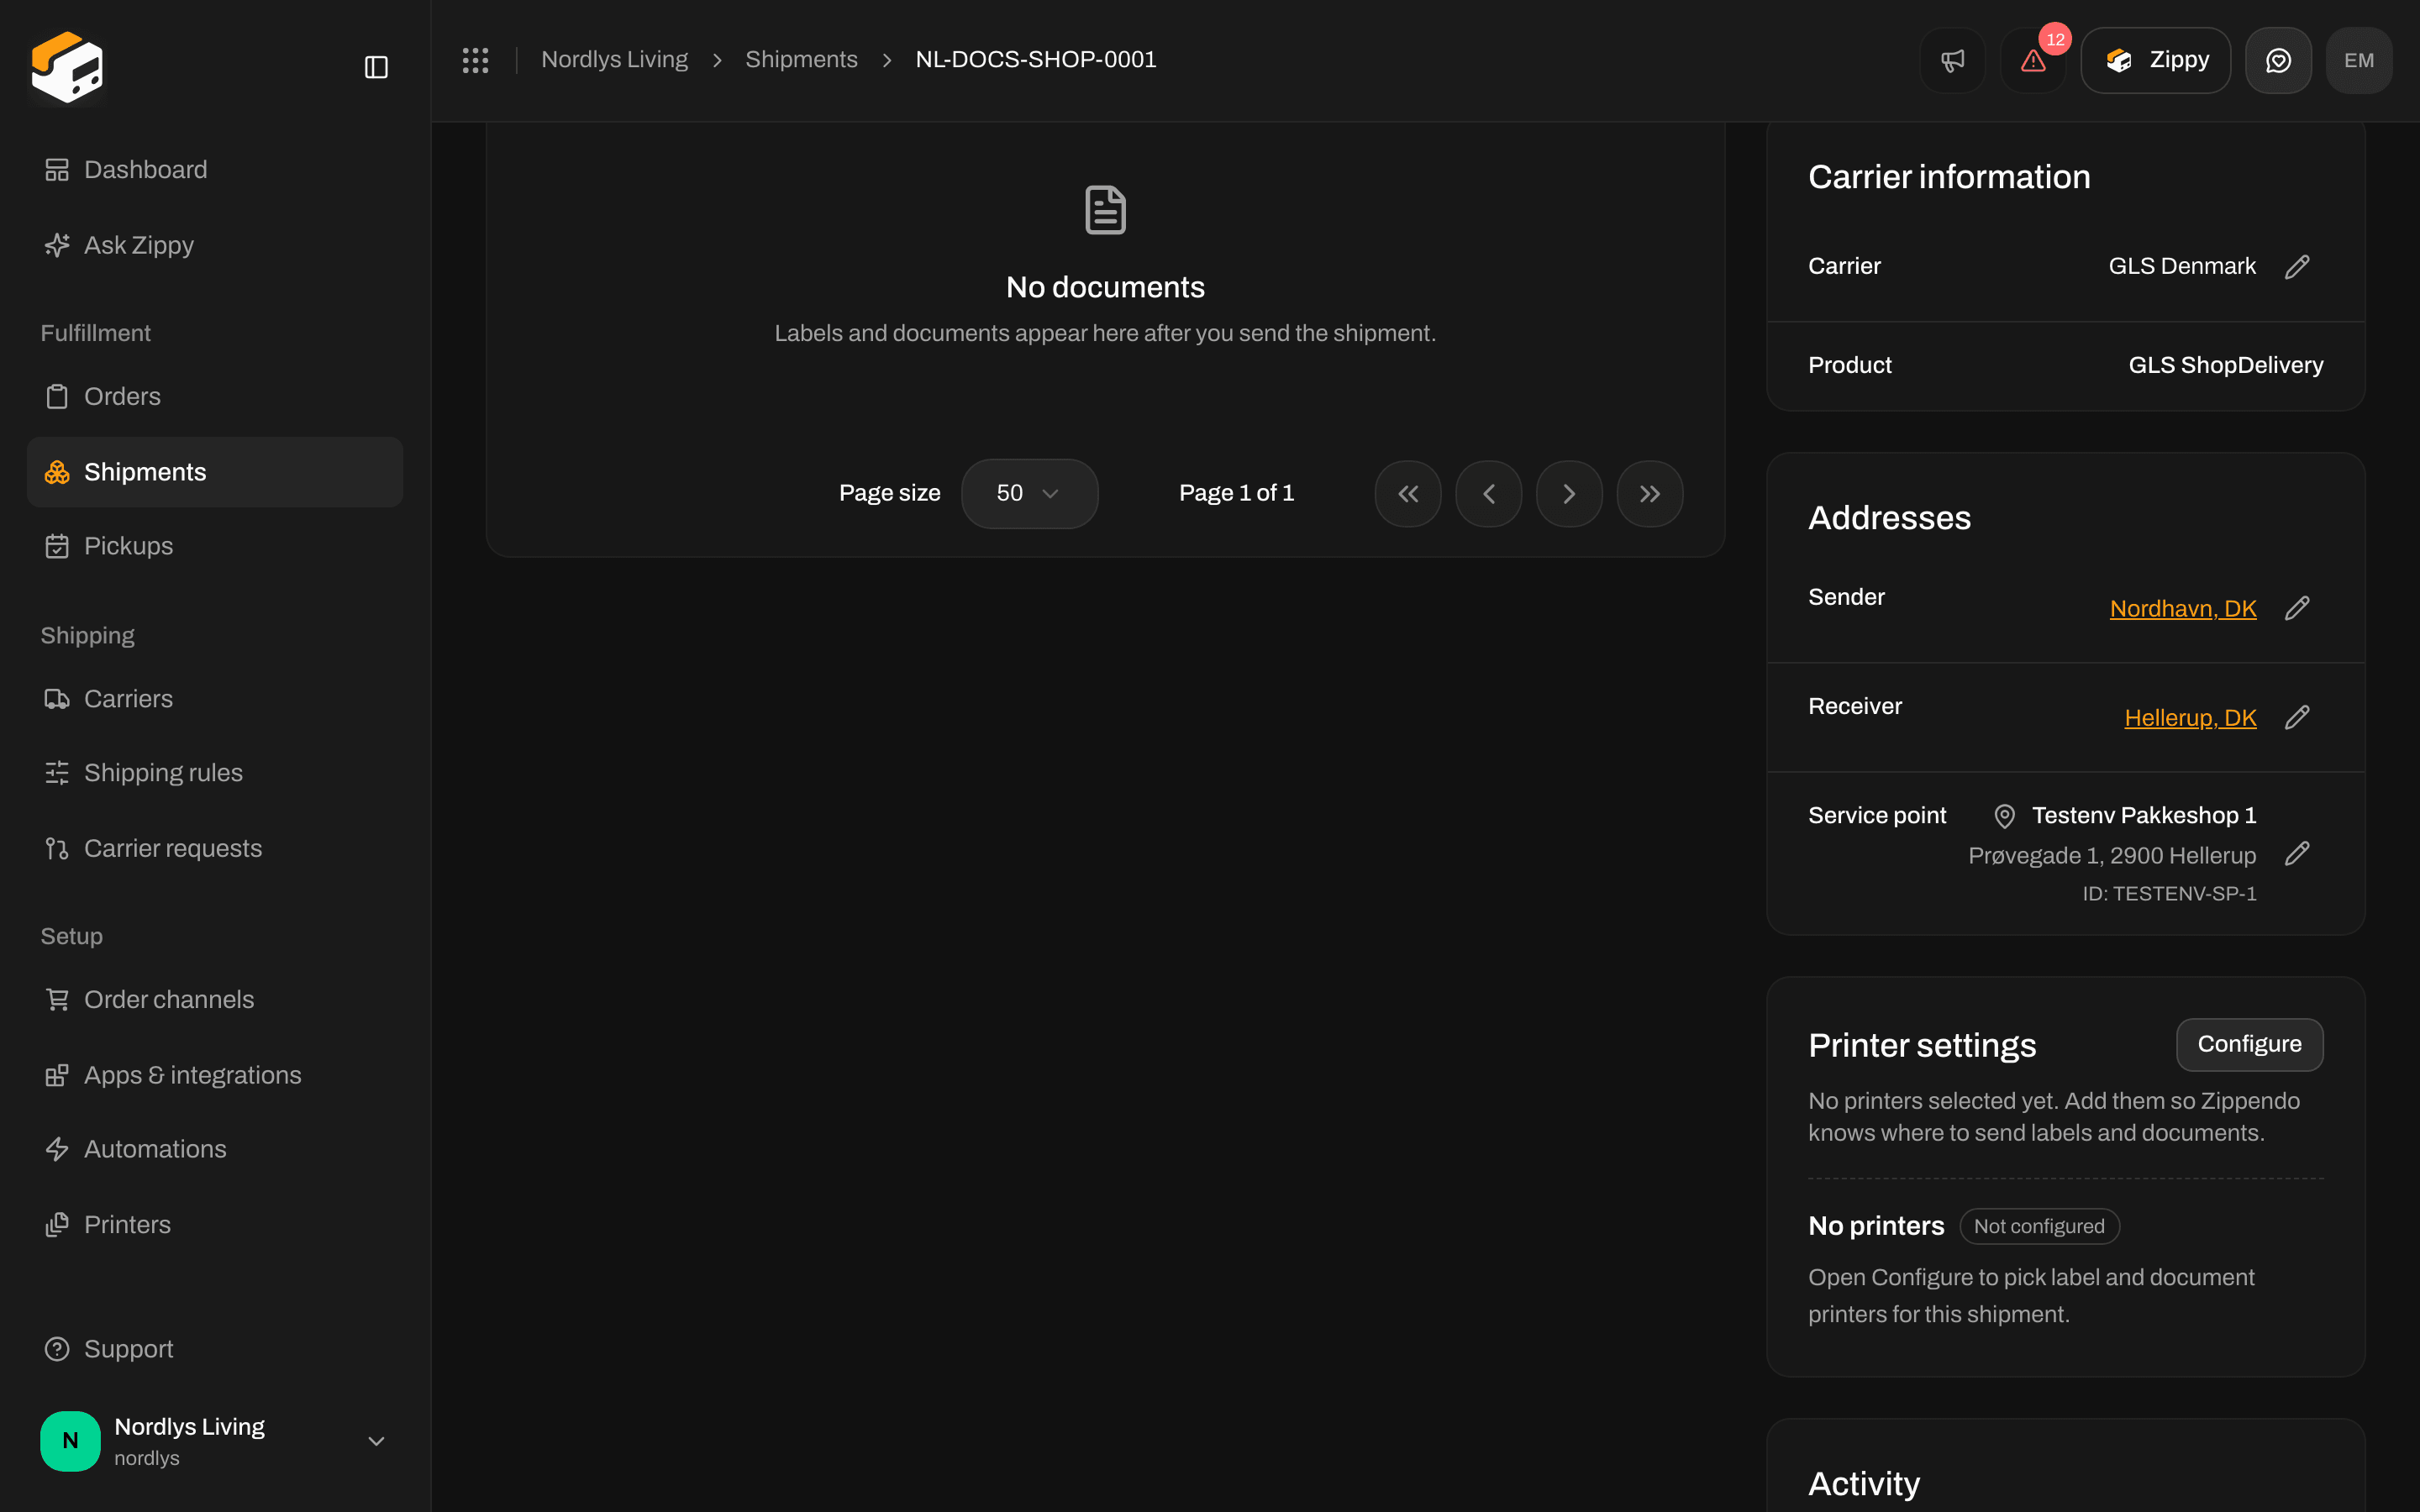This screenshot has width=2420, height=1512.
Task: Edit the Service point pencil icon
Action: pos(2297,853)
